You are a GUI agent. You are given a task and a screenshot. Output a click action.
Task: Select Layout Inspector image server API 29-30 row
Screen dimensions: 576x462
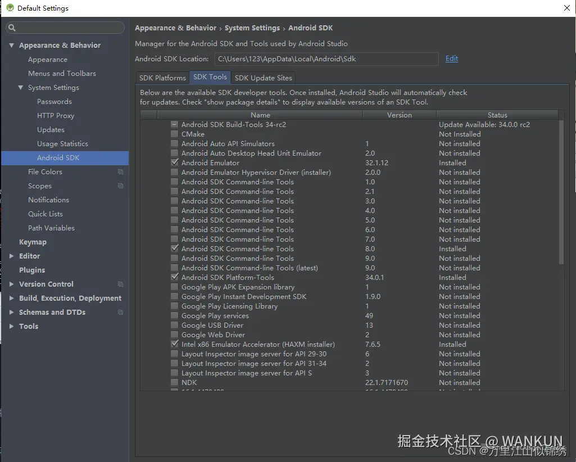click(x=350, y=354)
